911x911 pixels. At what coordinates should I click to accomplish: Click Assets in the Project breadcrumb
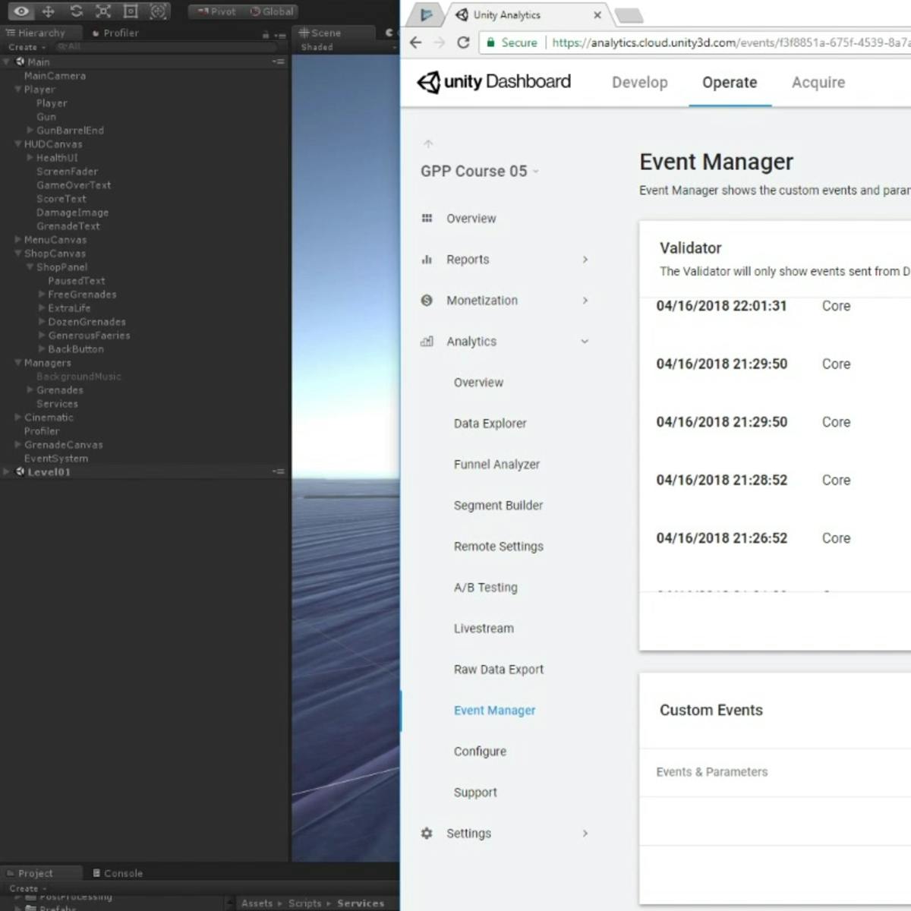click(257, 903)
